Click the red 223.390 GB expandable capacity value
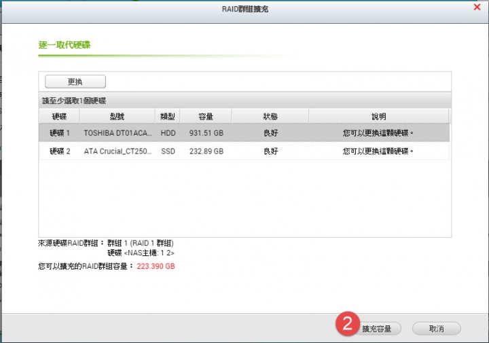 click(156, 266)
